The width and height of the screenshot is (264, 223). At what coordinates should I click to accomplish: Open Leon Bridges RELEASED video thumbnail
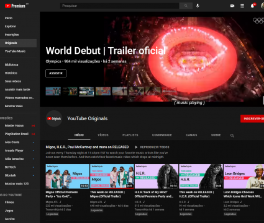coord(244,177)
